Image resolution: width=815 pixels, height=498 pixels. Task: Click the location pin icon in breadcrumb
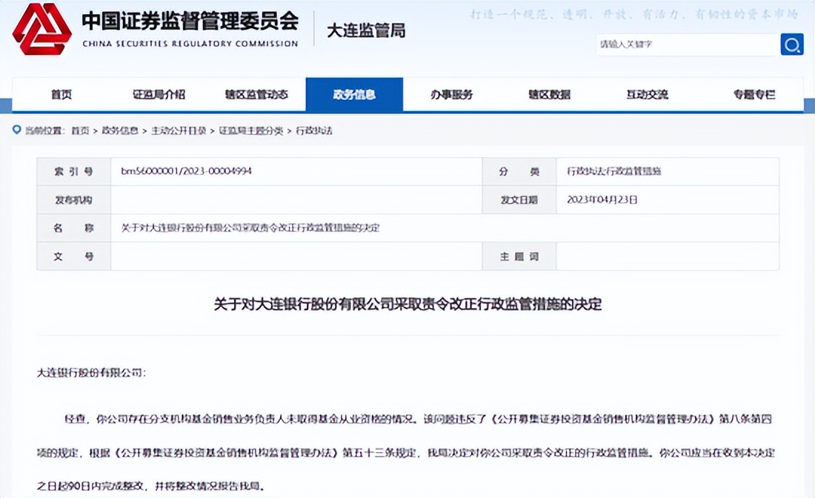click(x=17, y=130)
